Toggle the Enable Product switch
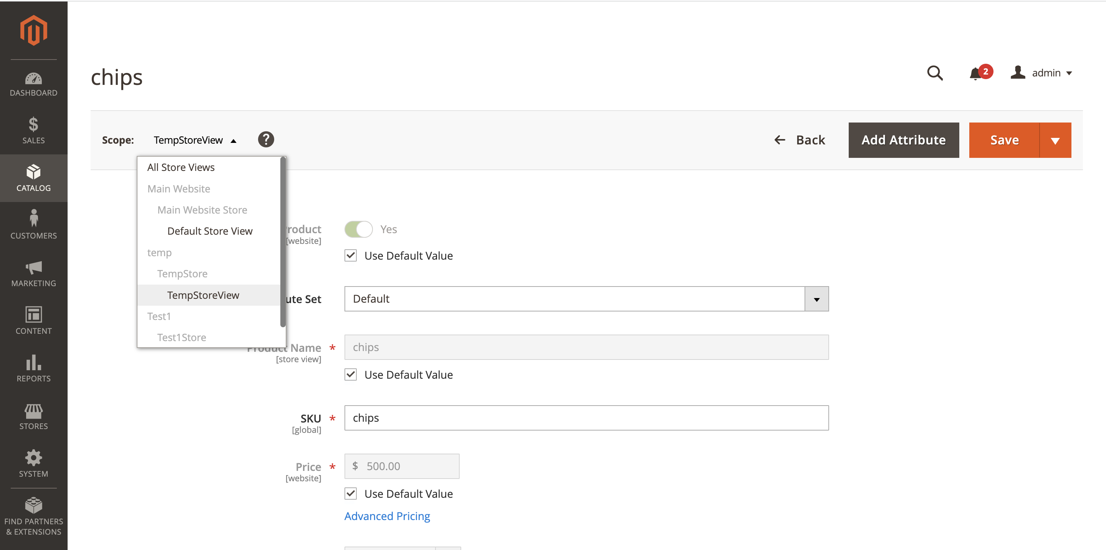 tap(359, 229)
